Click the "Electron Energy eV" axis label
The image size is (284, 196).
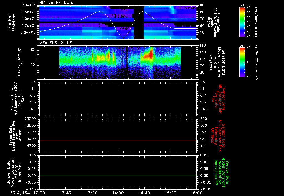[20, 62]
